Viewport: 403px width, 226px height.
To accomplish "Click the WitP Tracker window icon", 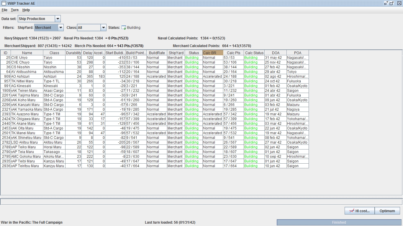I will pos(4,3).
